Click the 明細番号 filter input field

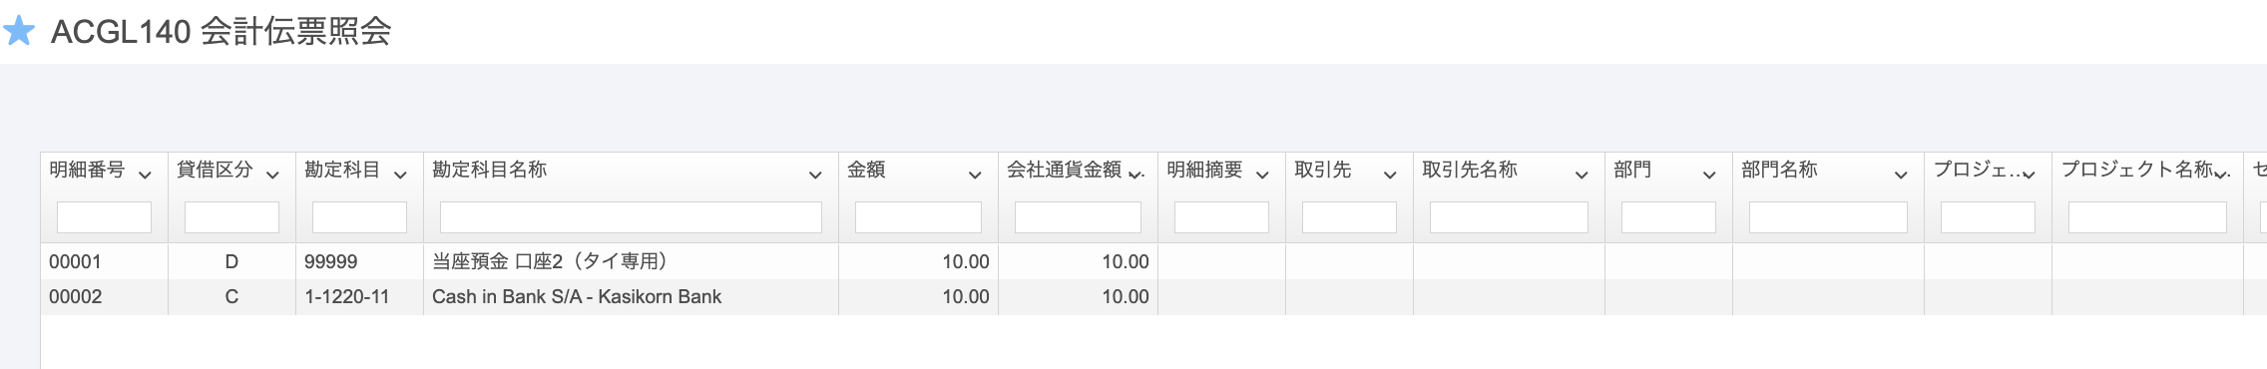pos(104,217)
